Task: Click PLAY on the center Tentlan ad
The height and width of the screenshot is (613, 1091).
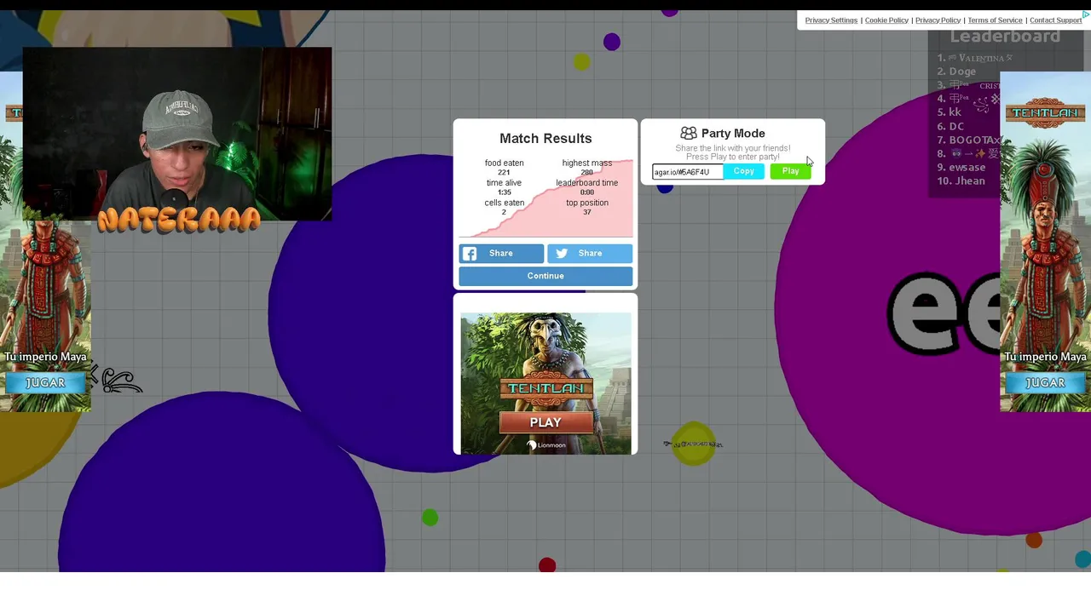Action: (545, 422)
